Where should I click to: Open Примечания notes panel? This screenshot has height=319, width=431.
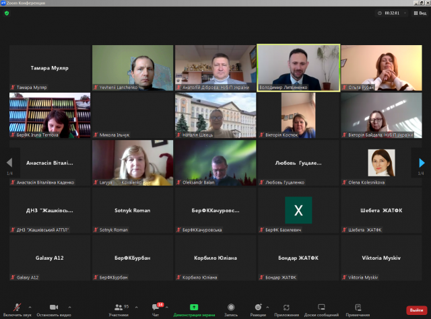click(x=358, y=310)
